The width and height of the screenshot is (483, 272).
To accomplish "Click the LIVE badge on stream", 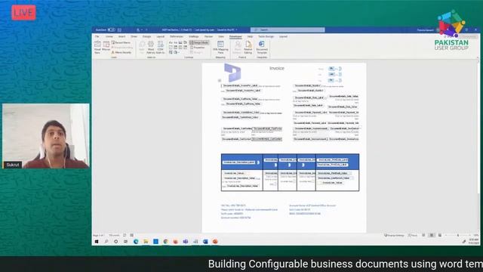I will 23,13.
